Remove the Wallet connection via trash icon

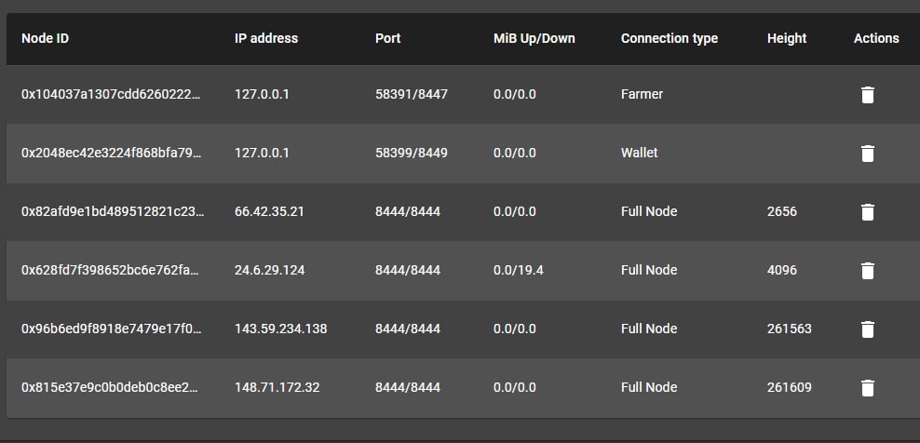point(867,154)
